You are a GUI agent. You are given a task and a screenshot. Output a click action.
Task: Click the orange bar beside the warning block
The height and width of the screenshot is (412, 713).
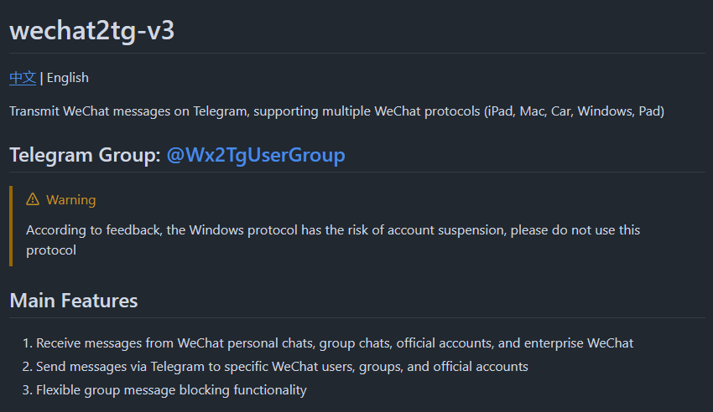[x=11, y=225]
